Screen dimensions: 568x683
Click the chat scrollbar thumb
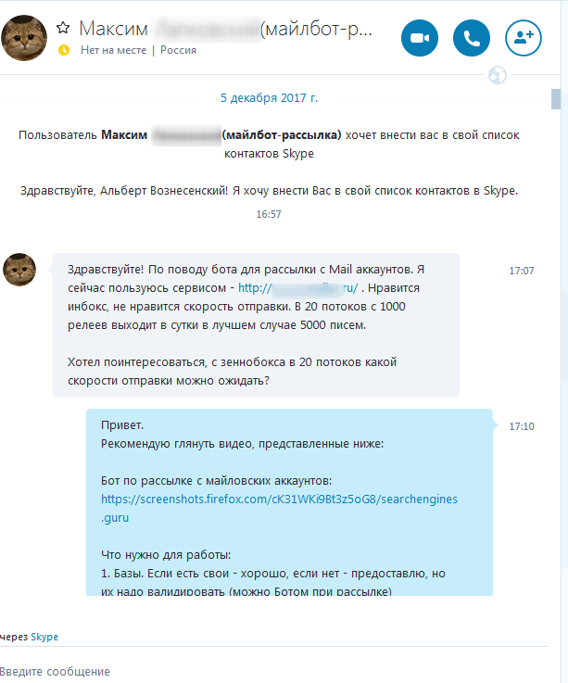[555, 99]
